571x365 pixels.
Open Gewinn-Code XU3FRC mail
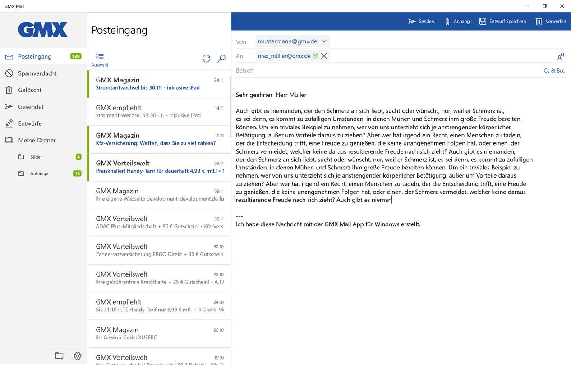point(159,333)
